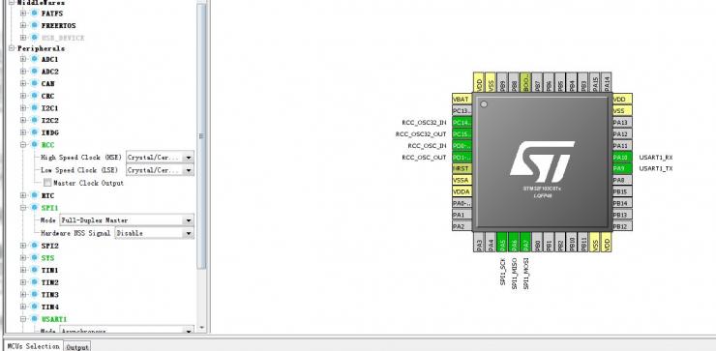Click the NRST pin on the chip
Viewport: 716px width, 351px height.
(462, 168)
